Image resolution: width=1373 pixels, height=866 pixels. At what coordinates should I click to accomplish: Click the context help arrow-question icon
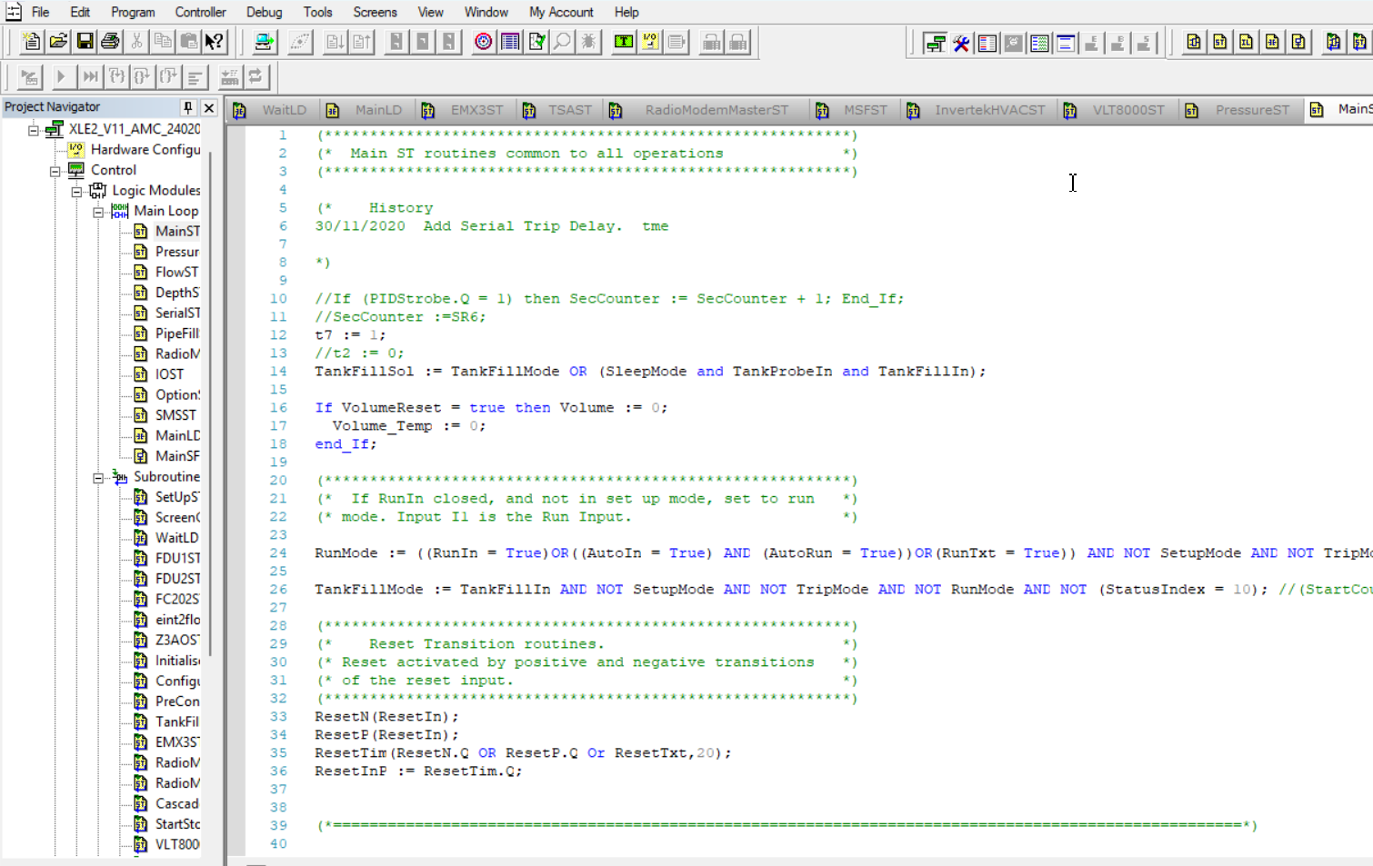pyautogui.click(x=215, y=42)
